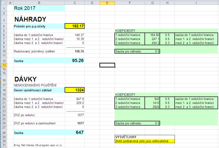Select coefficient value 247.1
This screenshot has width=219, height=148.
[x=152, y=39]
